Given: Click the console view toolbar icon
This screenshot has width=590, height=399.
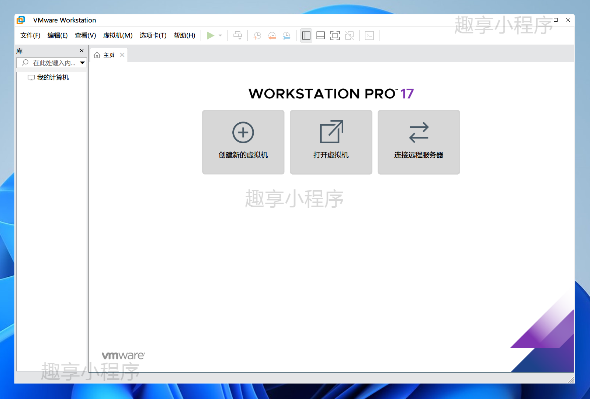Looking at the screenshot, I should coord(369,35).
